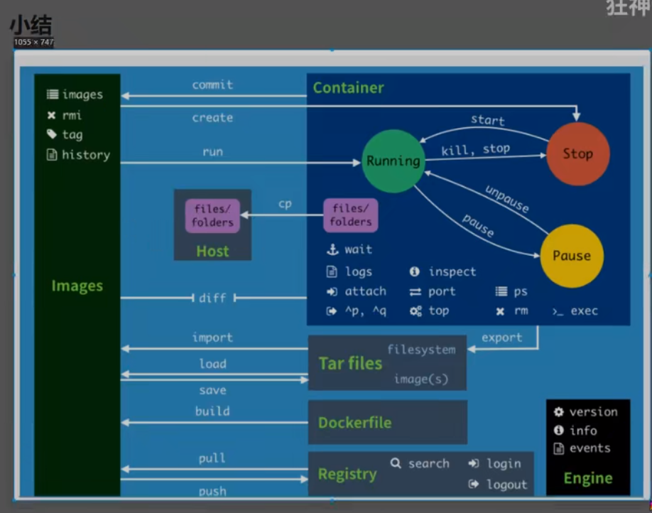Click the terminal prompt icon beside exec

click(558, 312)
